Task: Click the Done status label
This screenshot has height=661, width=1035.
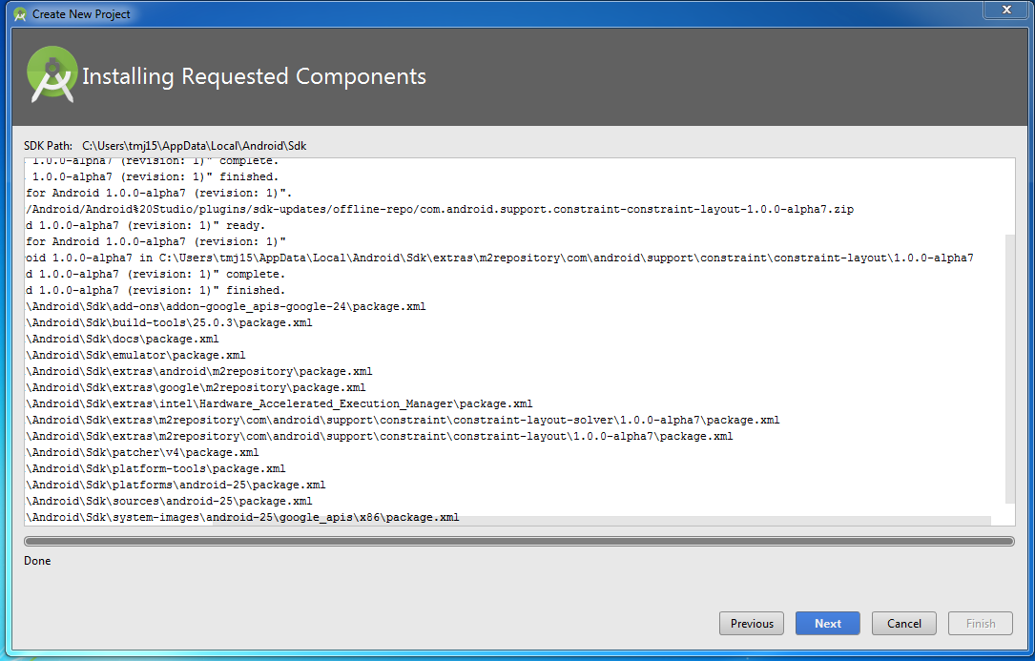Action: [37, 560]
